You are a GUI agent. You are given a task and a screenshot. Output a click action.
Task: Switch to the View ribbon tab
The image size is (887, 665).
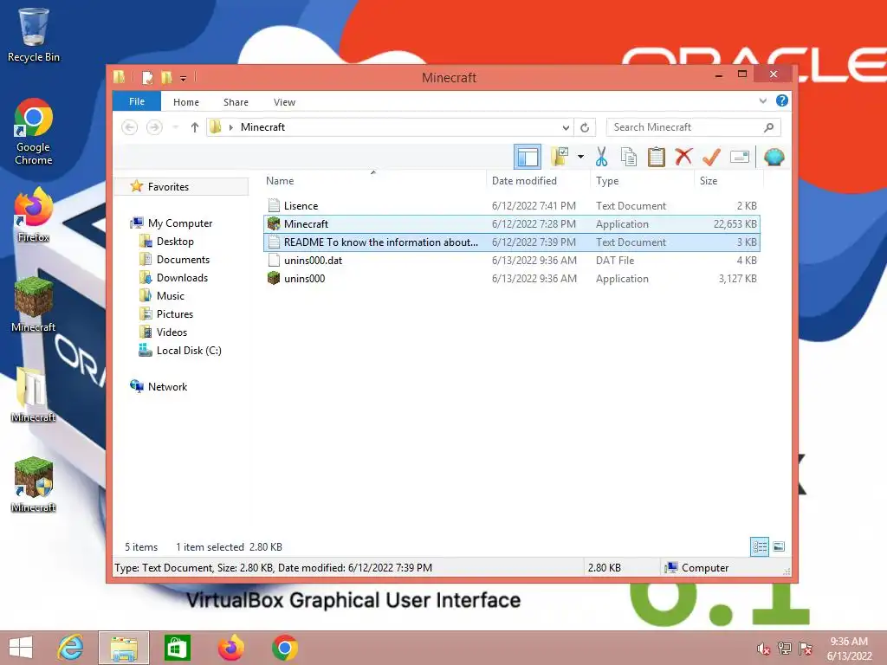284,102
